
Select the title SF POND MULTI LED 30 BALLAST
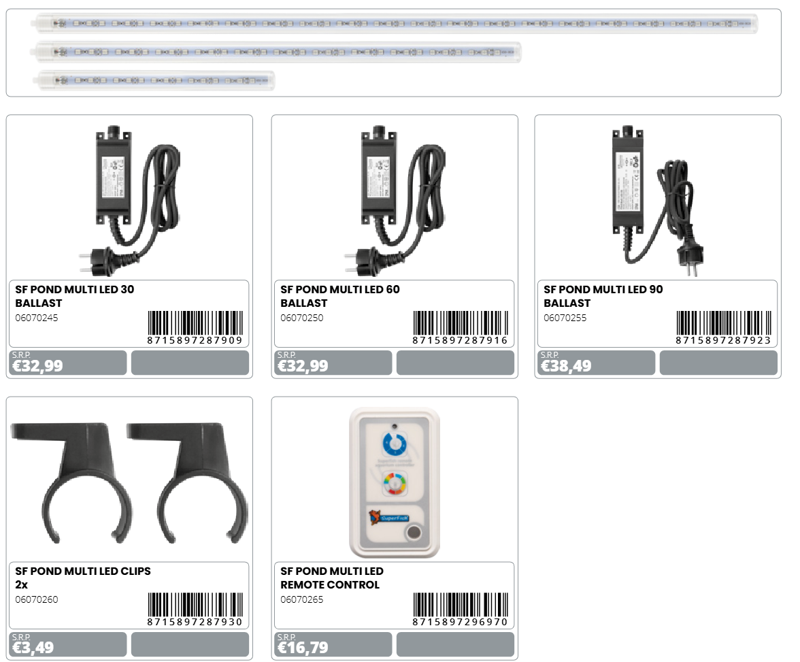75,296
